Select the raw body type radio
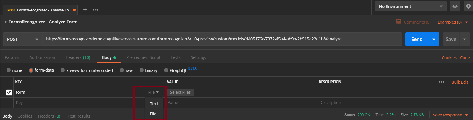Image resolution: width=473 pixels, height=120 pixels. click(x=122, y=70)
